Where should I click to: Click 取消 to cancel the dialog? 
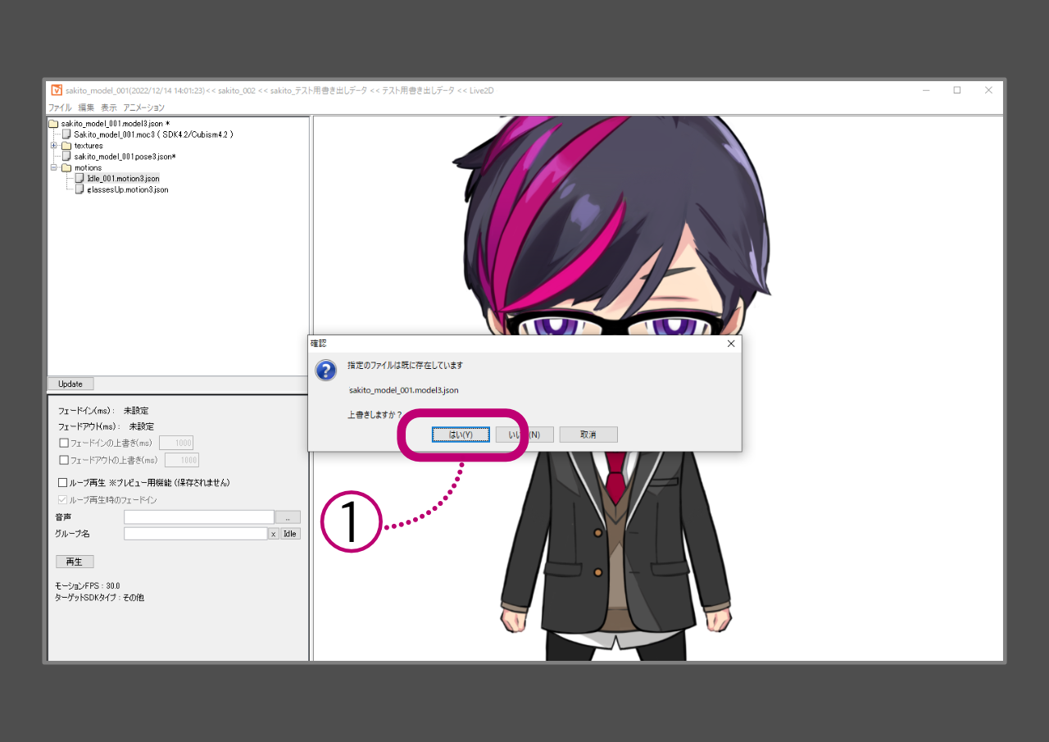click(x=588, y=435)
